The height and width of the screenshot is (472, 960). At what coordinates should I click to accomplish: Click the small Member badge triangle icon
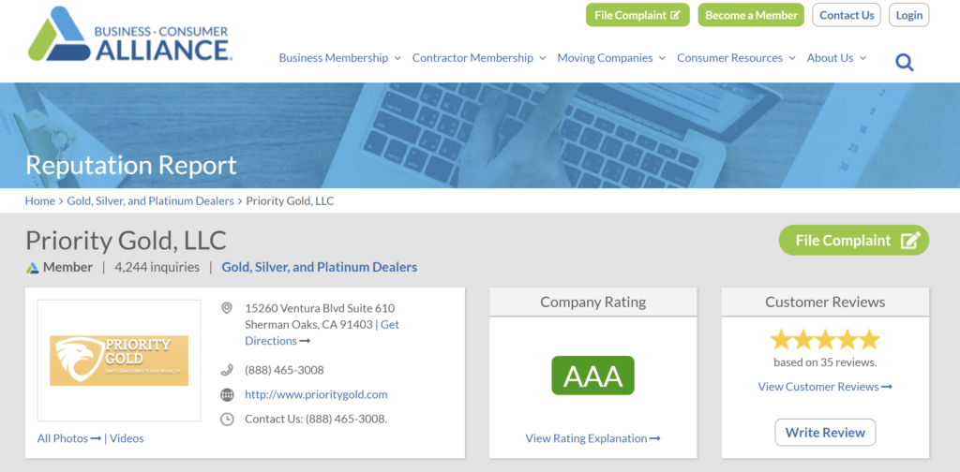point(33,268)
